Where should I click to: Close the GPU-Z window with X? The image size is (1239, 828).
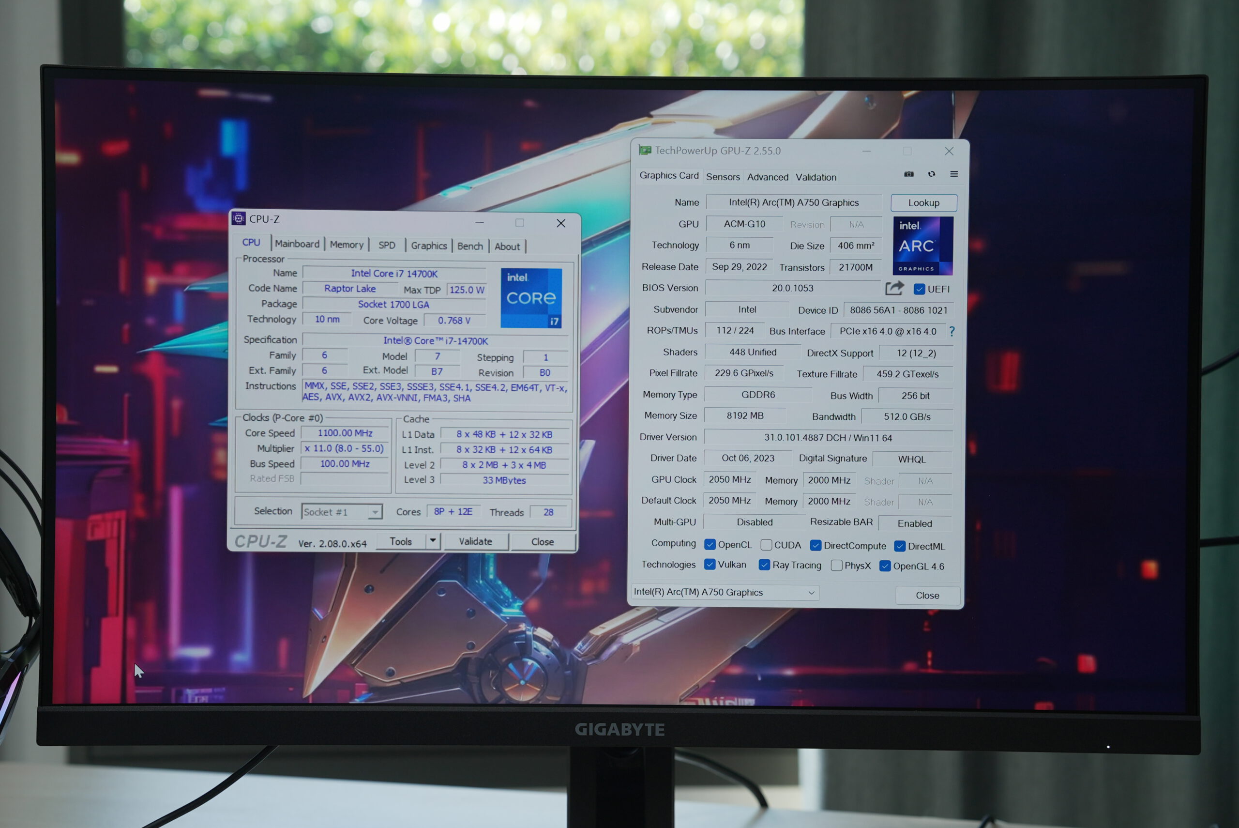tap(949, 151)
